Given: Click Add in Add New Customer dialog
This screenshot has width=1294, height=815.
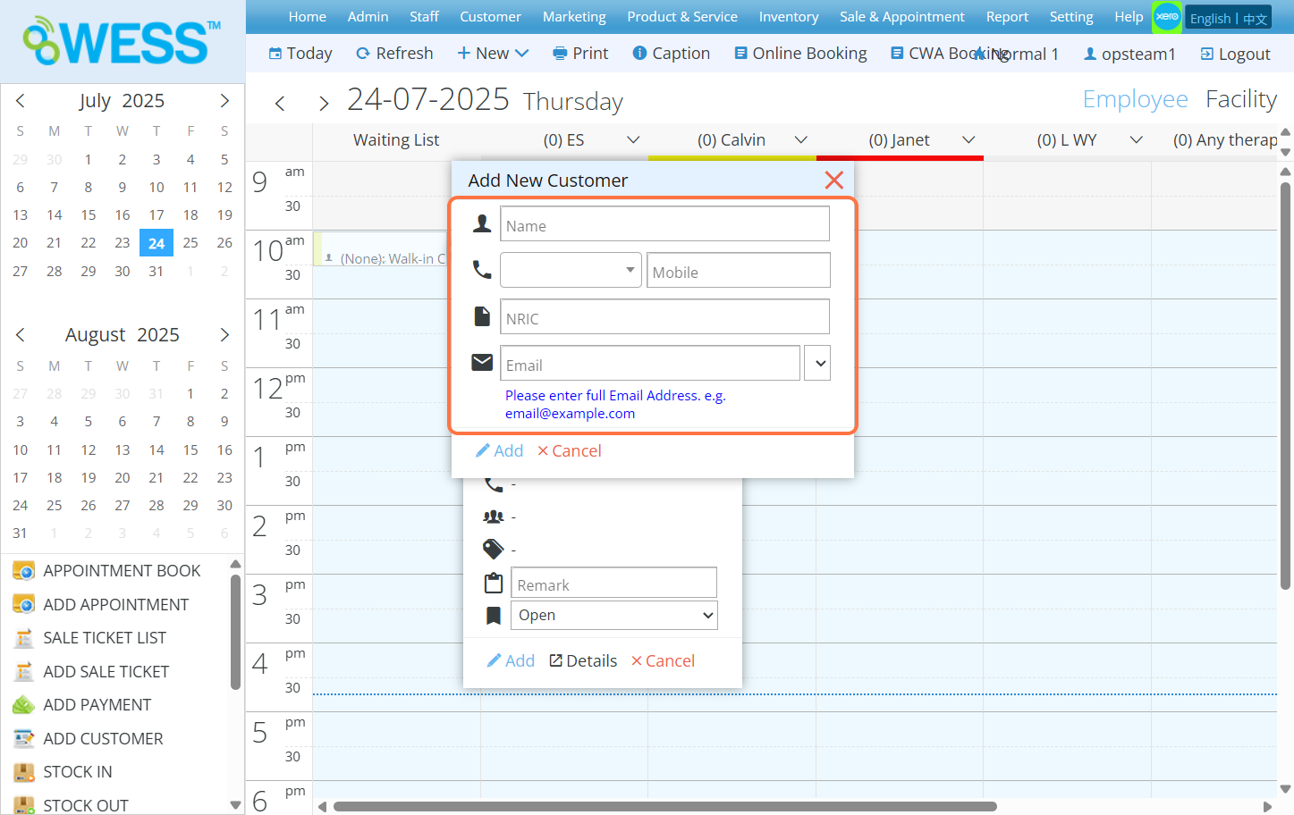Looking at the screenshot, I should point(500,451).
